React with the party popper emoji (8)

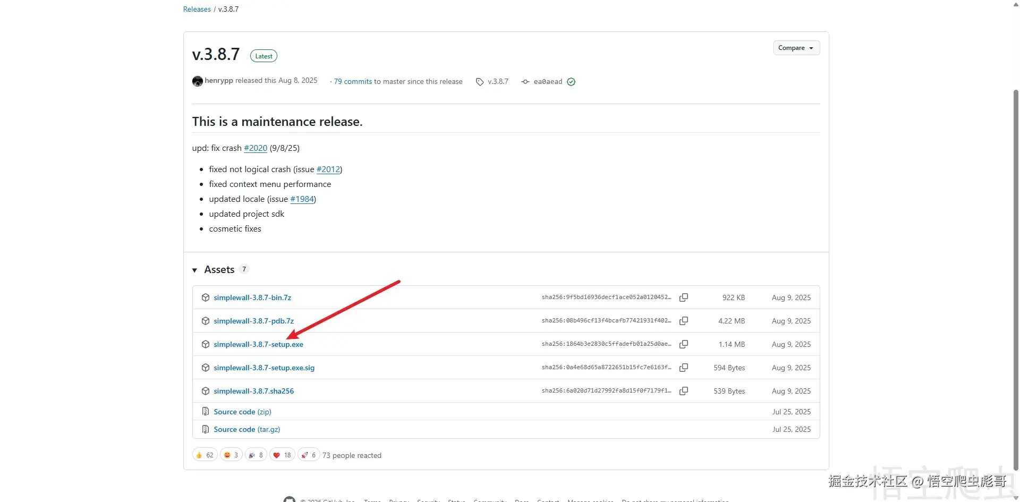256,455
